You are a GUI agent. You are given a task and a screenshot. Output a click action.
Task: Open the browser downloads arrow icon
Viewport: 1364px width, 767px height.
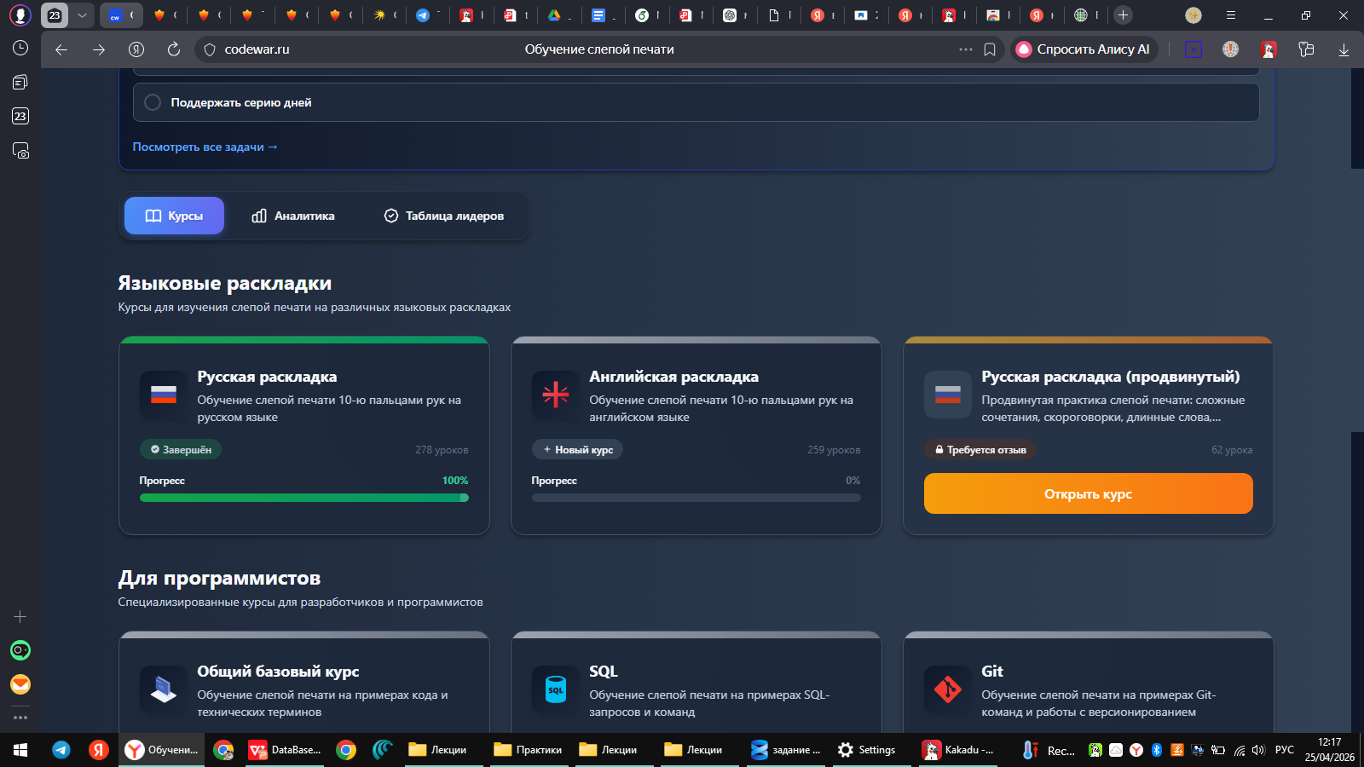click(1344, 49)
